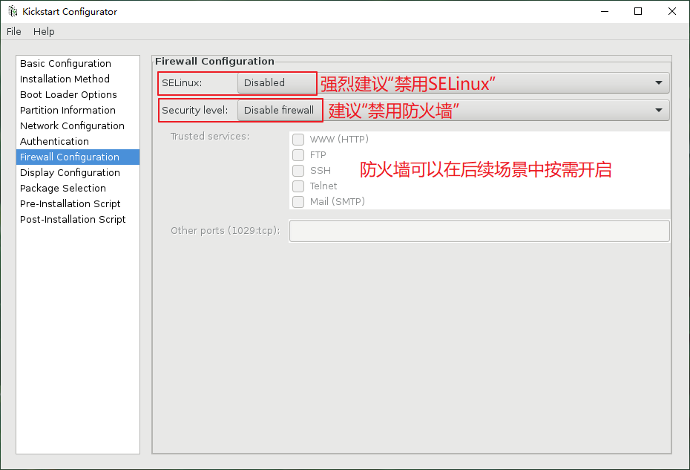Open Partition Information section

(x=78, y=110)
